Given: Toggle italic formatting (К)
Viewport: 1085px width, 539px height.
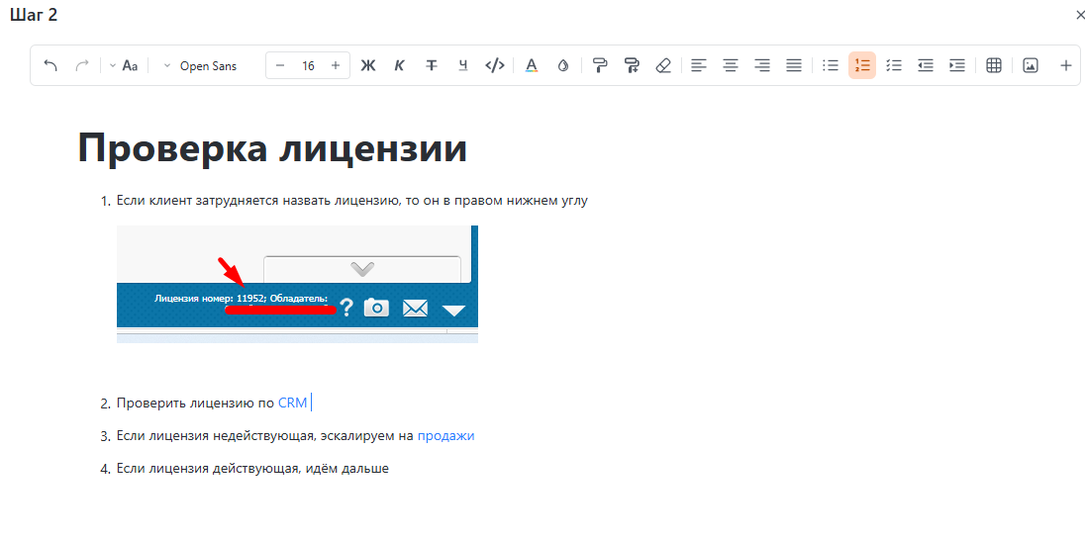Looking at the screenshot, I should tap(400, 66).
